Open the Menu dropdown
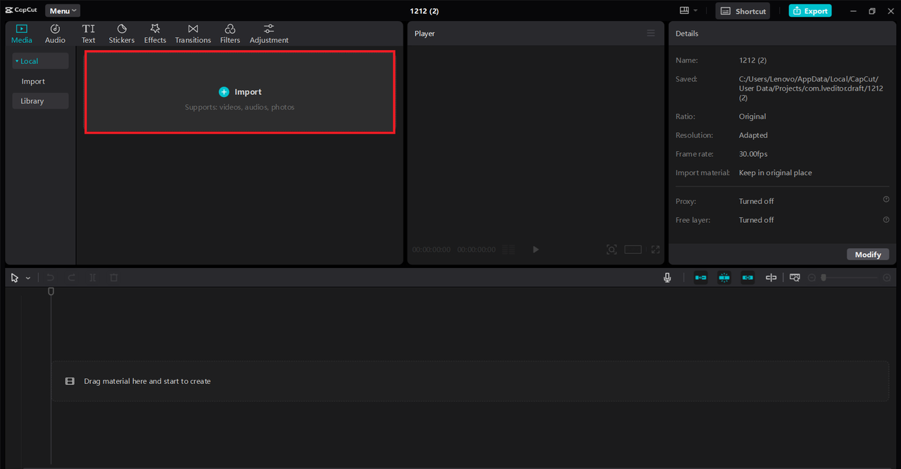Image resolution: width=901 pixels, height=469 pixels. pyautogui.click(x=63, y=11)
